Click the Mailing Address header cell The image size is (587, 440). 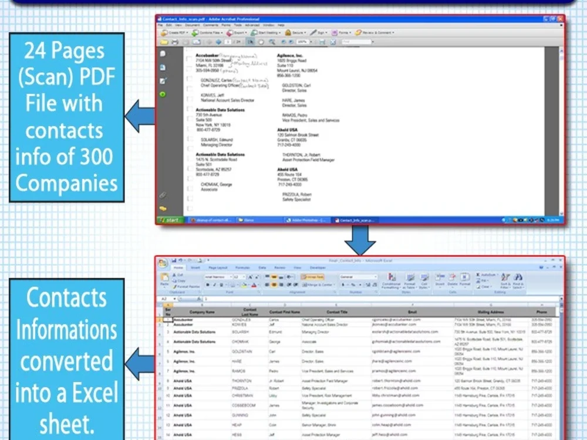point(491,312)
